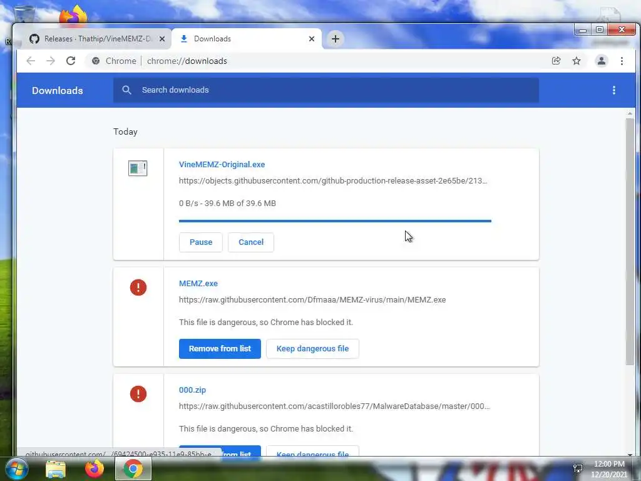The height and width of the screenshot is (481, 641).
Task: Click the VineMEMZ download progress bar
Action: (x=335, y=221)
